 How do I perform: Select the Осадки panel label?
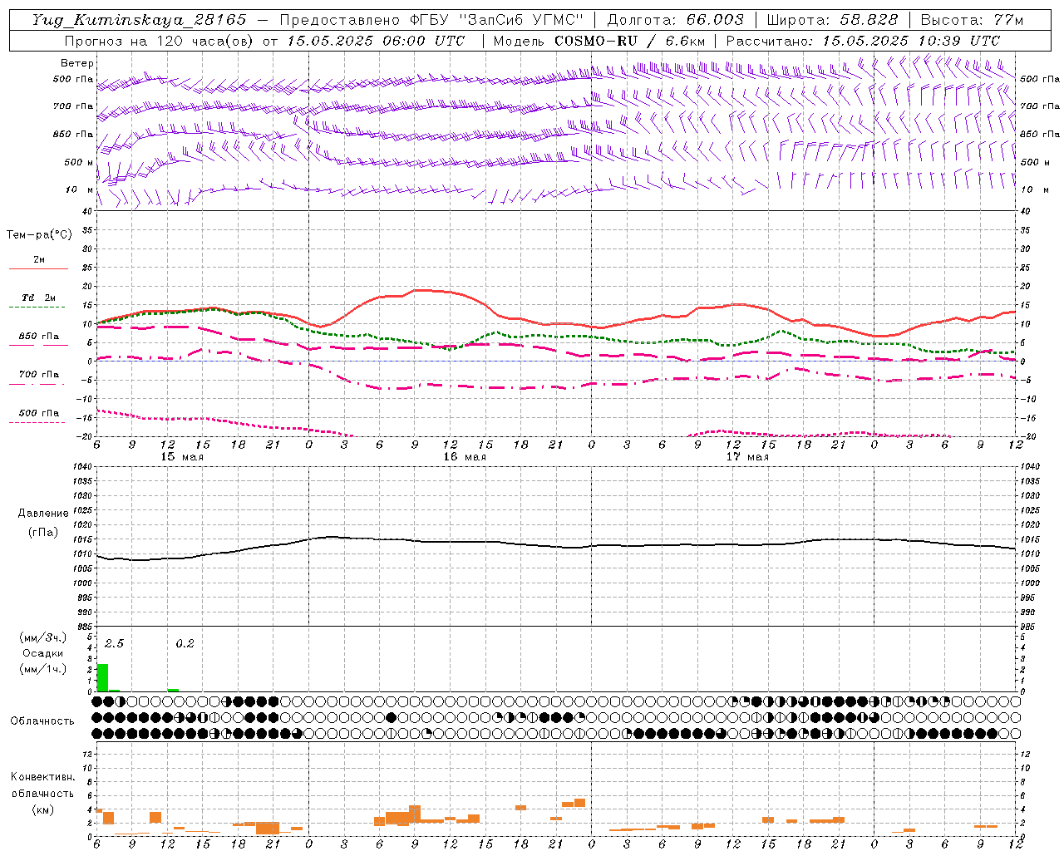(x=43, y=653)
